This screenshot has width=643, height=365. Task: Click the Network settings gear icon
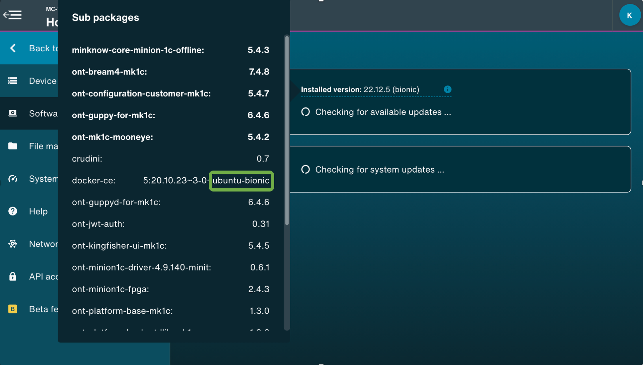(x=13, y=244)
